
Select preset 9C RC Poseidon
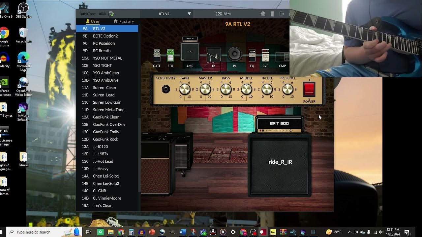107,43
